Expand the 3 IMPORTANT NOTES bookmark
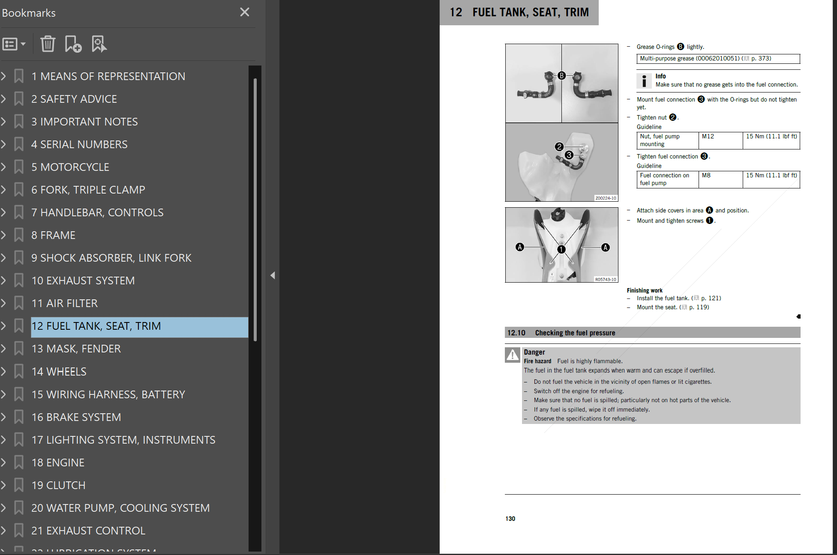This screenshot has height=555, width=837. point(3,122)
